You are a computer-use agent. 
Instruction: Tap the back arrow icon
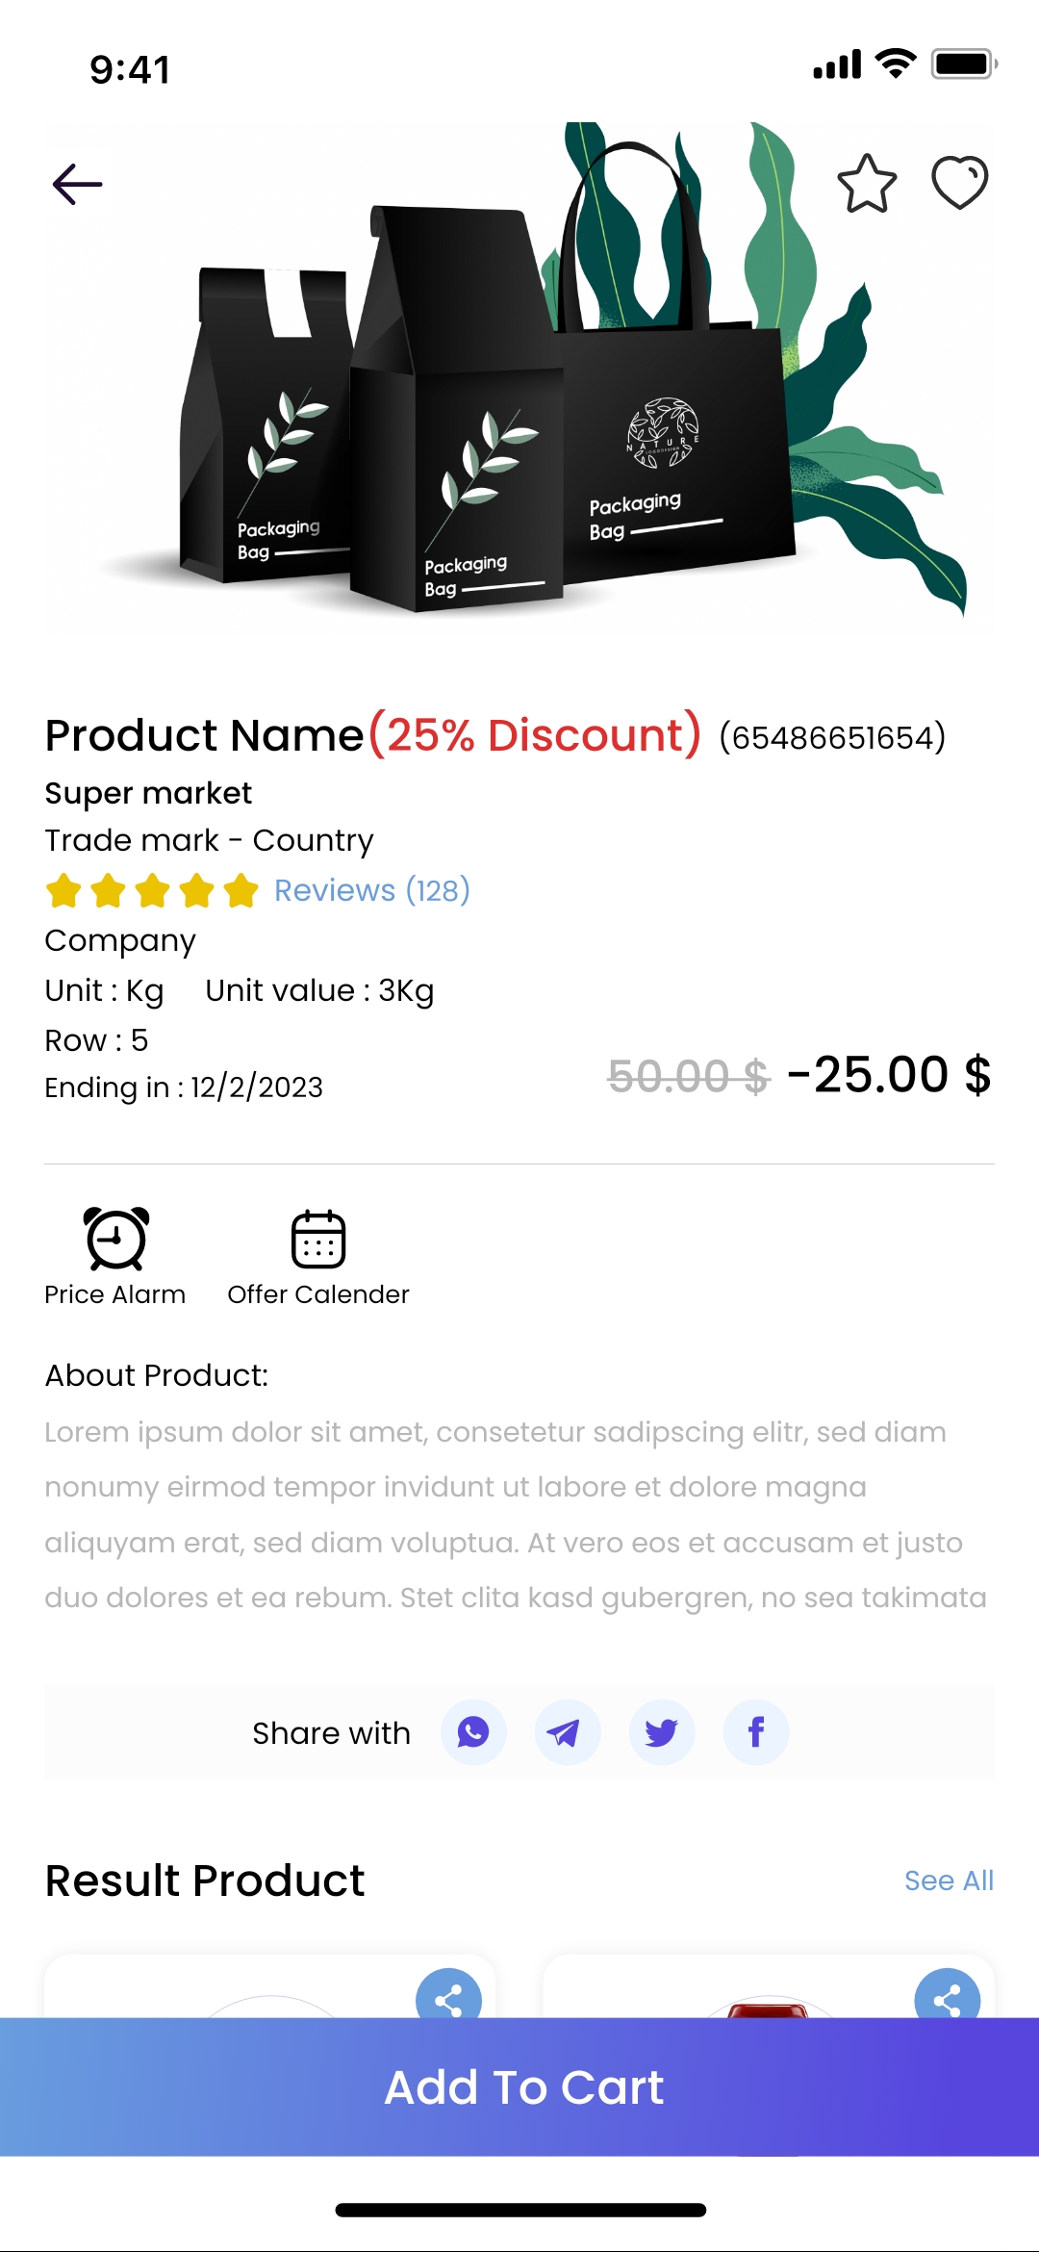pyautogui.click(x=77, y=184)
